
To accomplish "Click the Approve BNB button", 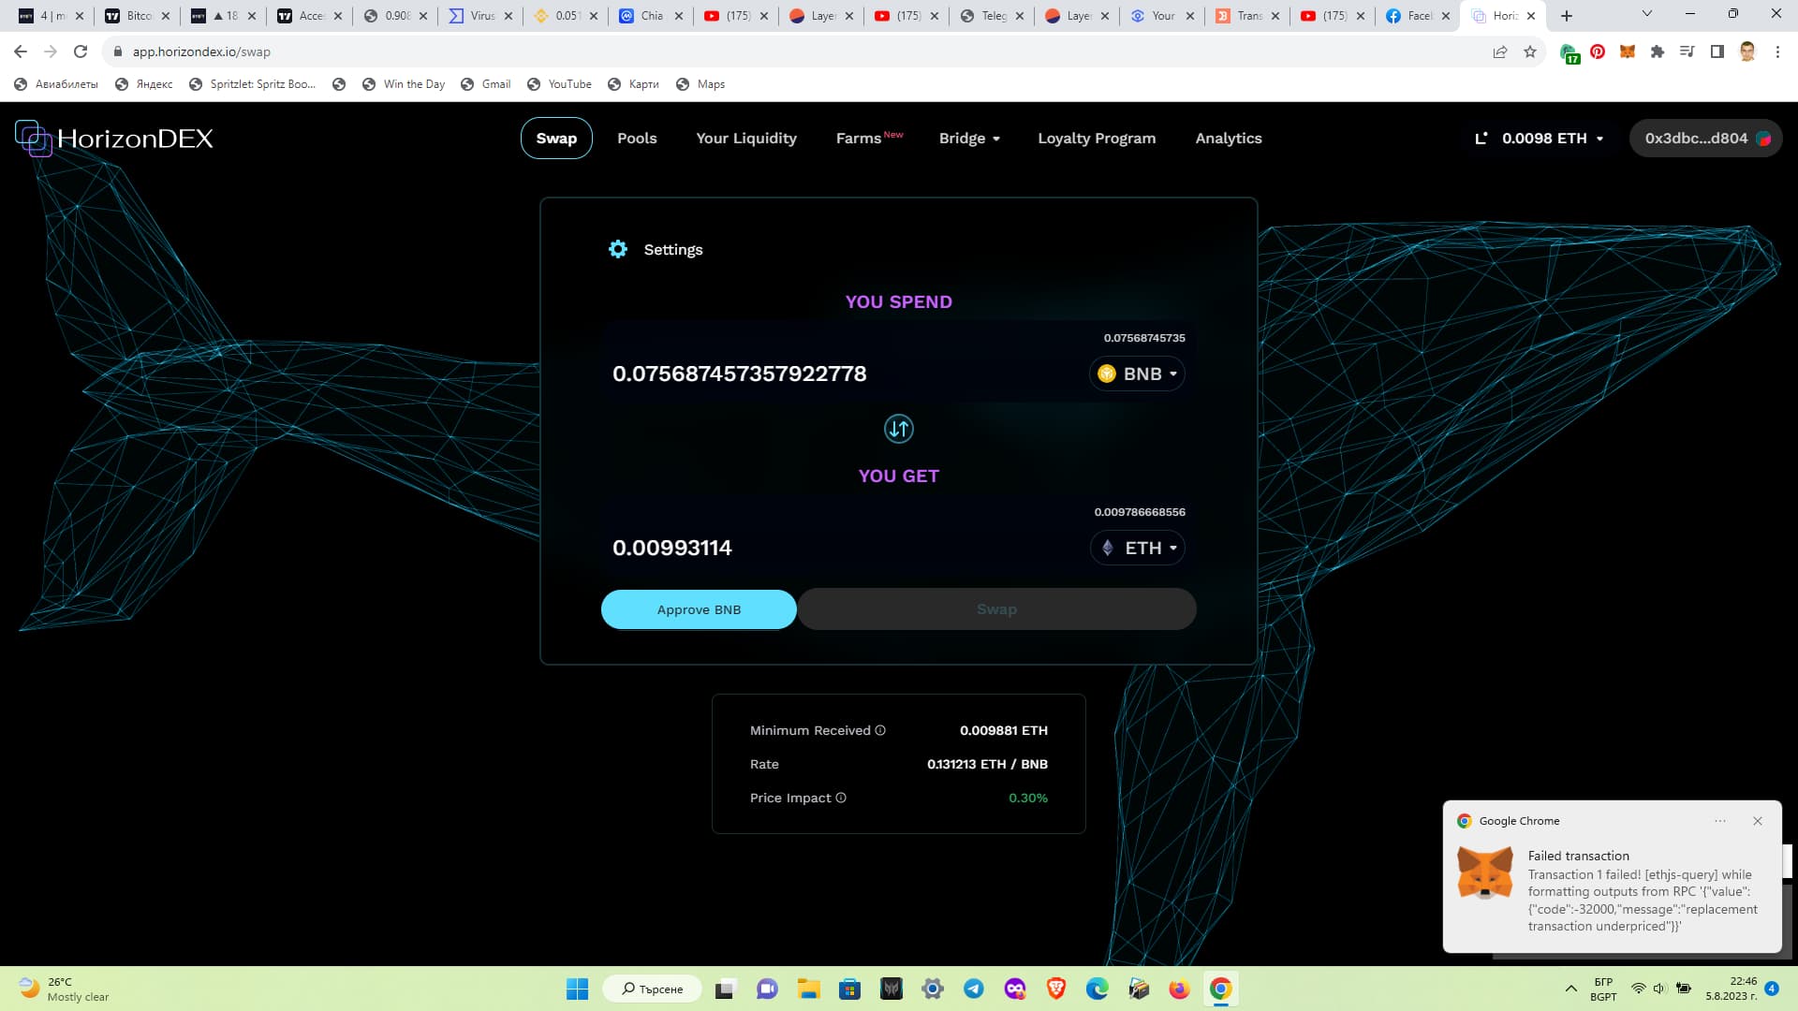I will 699,609.
